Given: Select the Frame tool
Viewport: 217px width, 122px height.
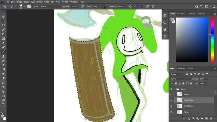Looking at the screenshot, I should 3,39.
